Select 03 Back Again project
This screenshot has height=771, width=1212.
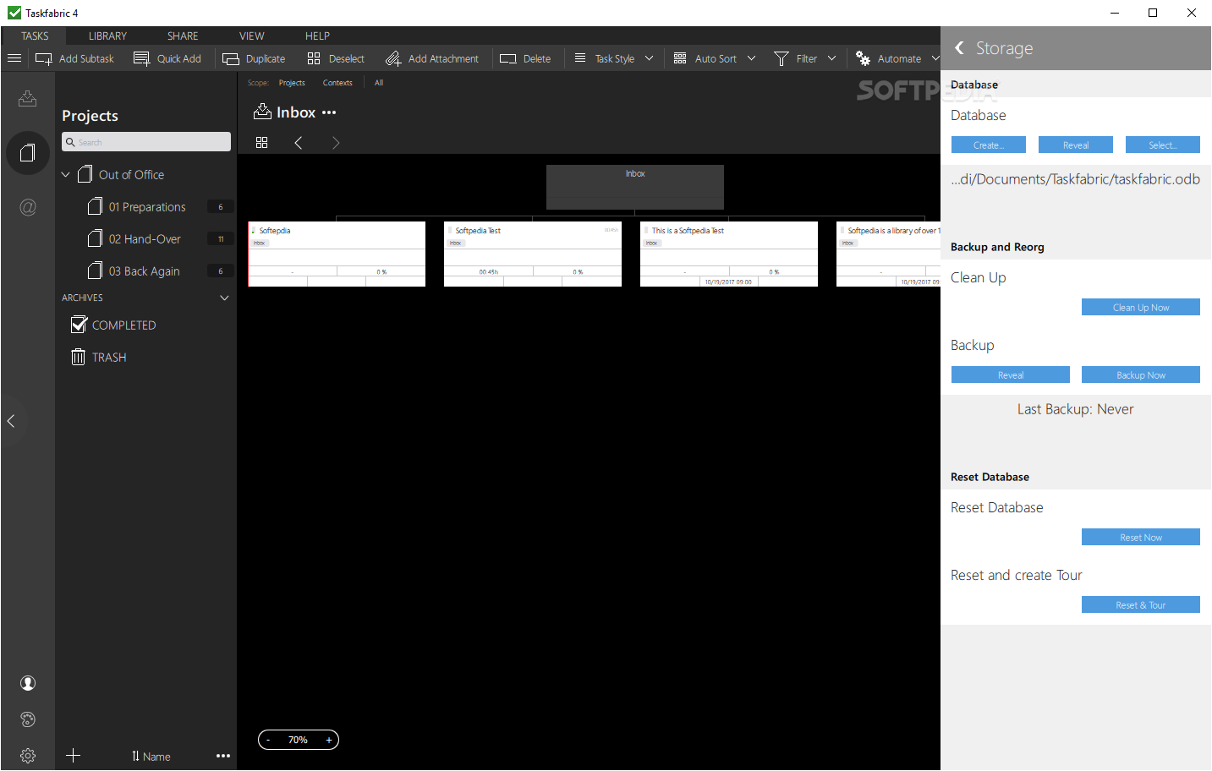pyautogui.click(x=147, y=271)
